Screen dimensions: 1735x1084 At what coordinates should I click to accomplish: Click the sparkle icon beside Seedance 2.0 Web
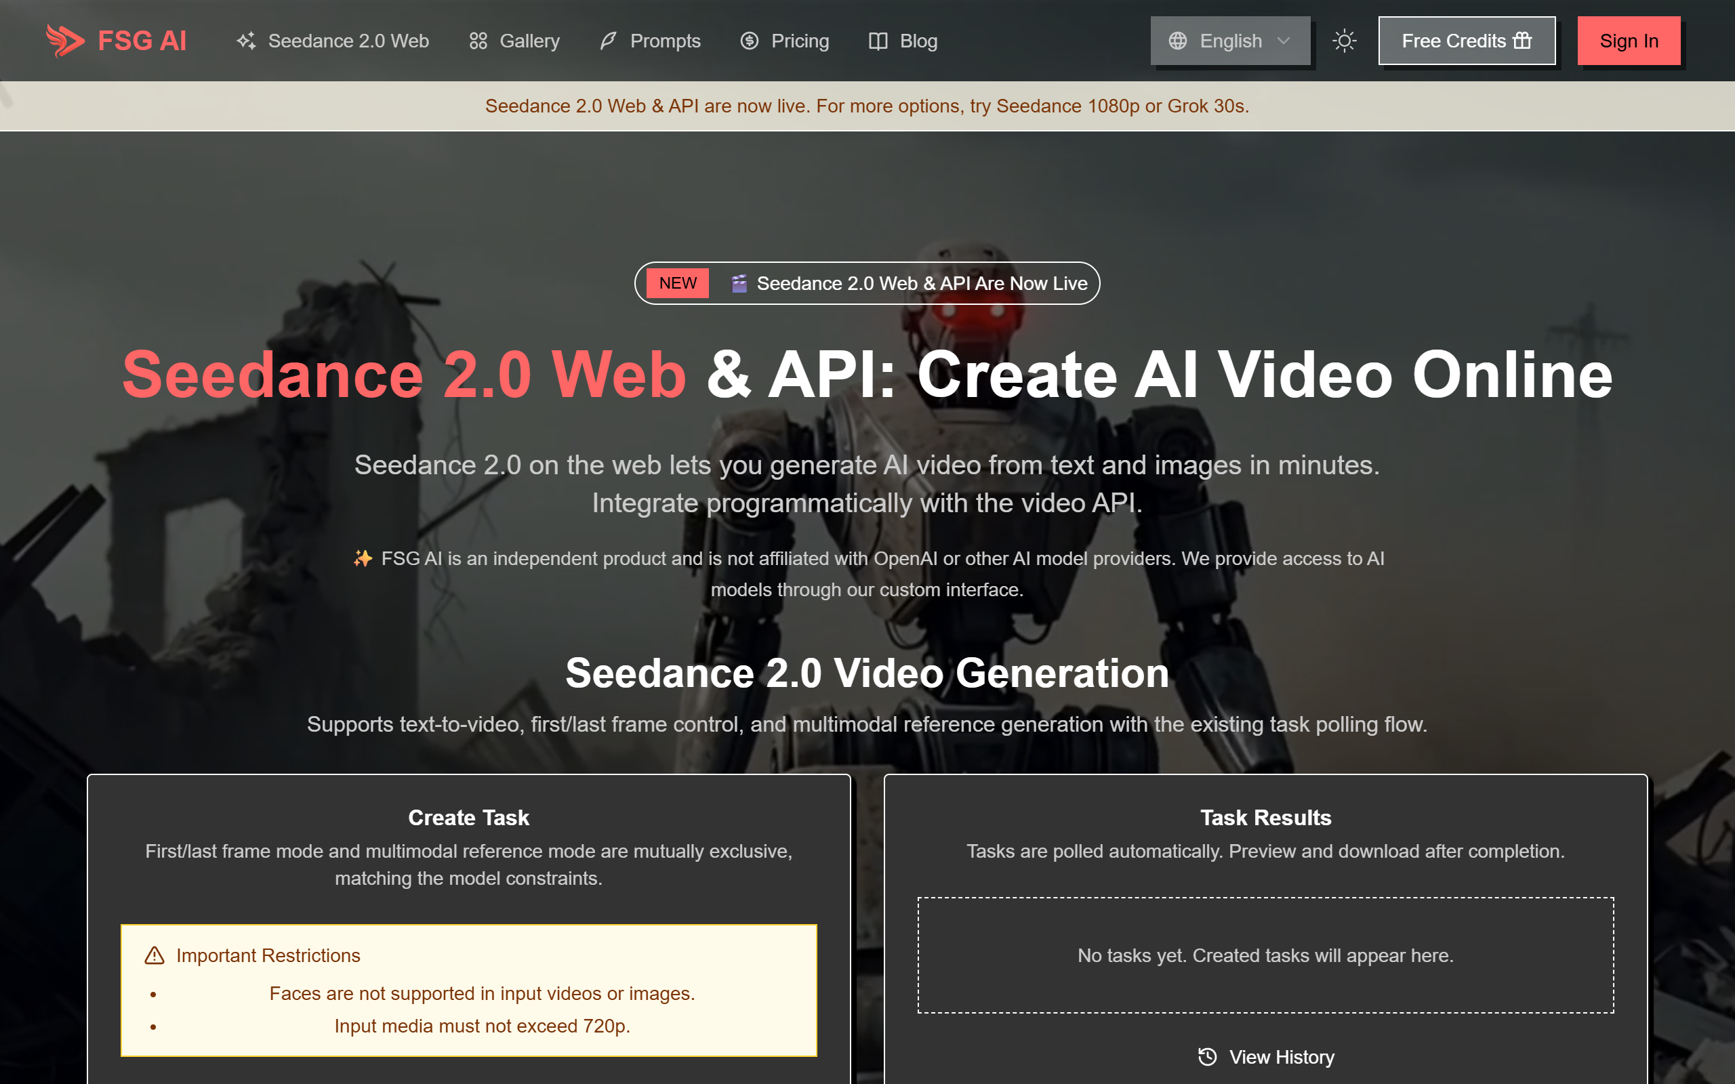tap(246, 41)
